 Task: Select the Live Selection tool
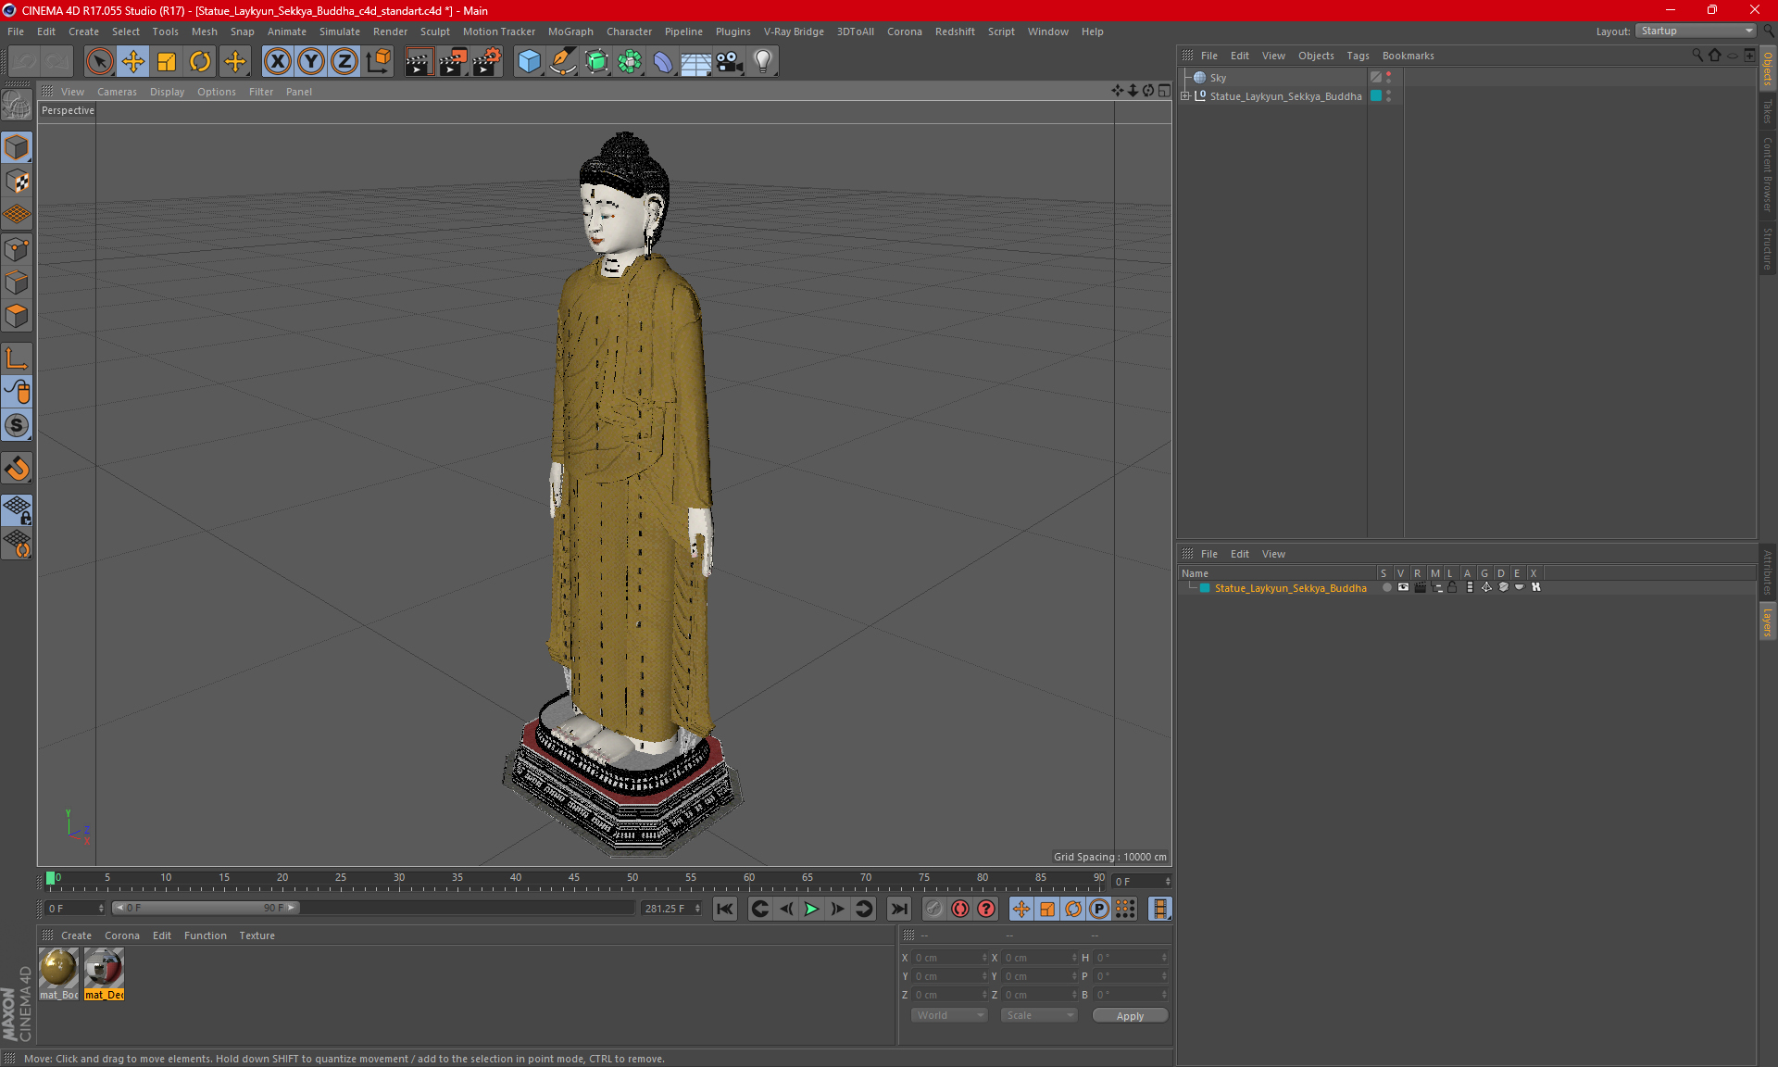click(x=99, y=62)
